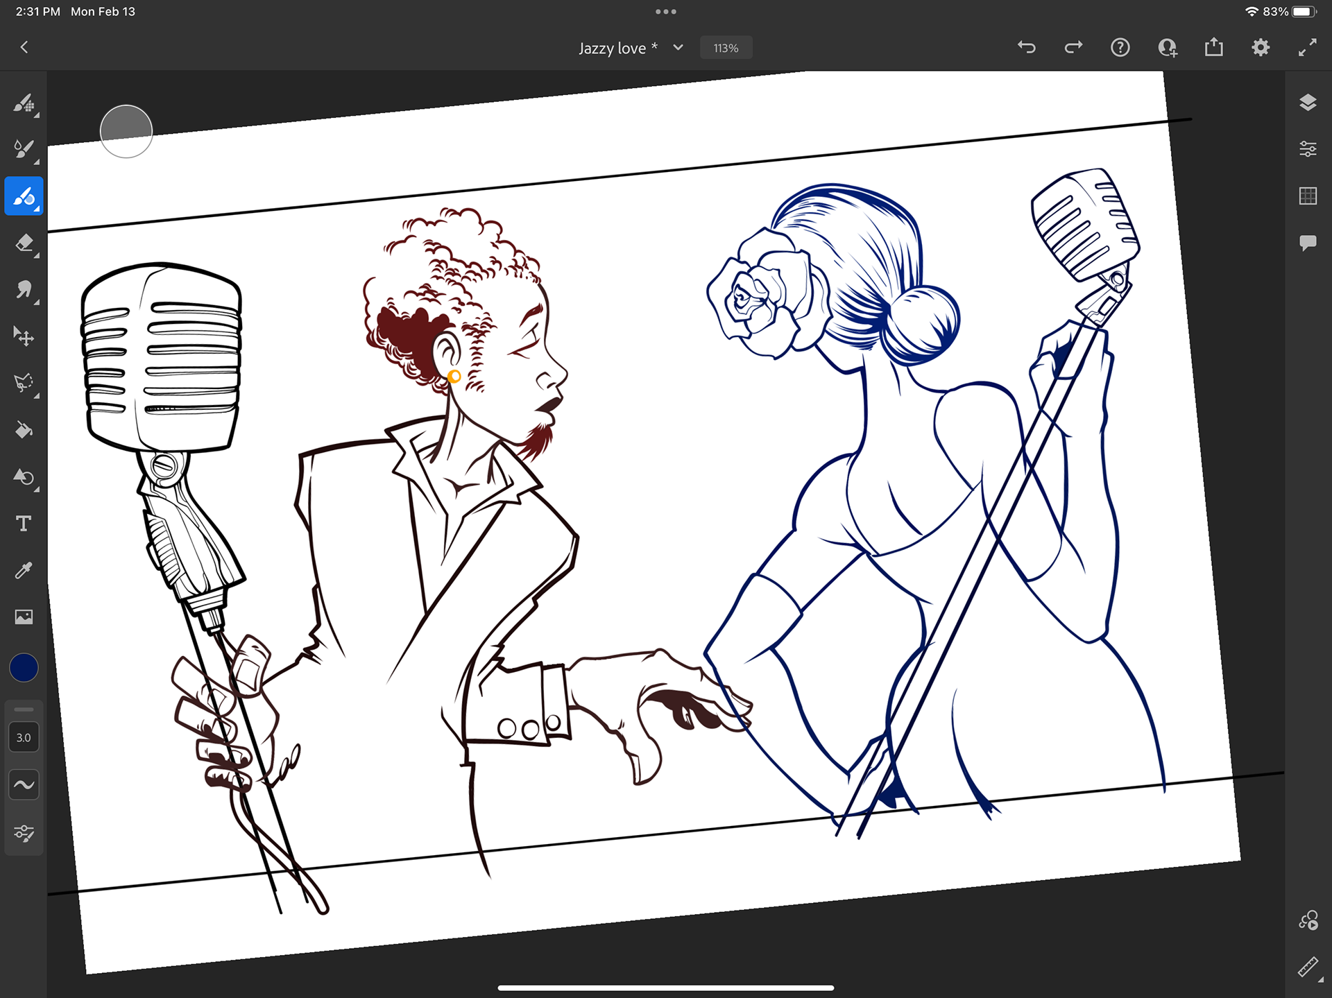Select the Pixel brush tool
The height and width of the screenshot is (998, 1332).
[x=24, y=103]
